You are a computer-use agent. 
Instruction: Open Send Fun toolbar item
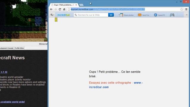point(143,15)
